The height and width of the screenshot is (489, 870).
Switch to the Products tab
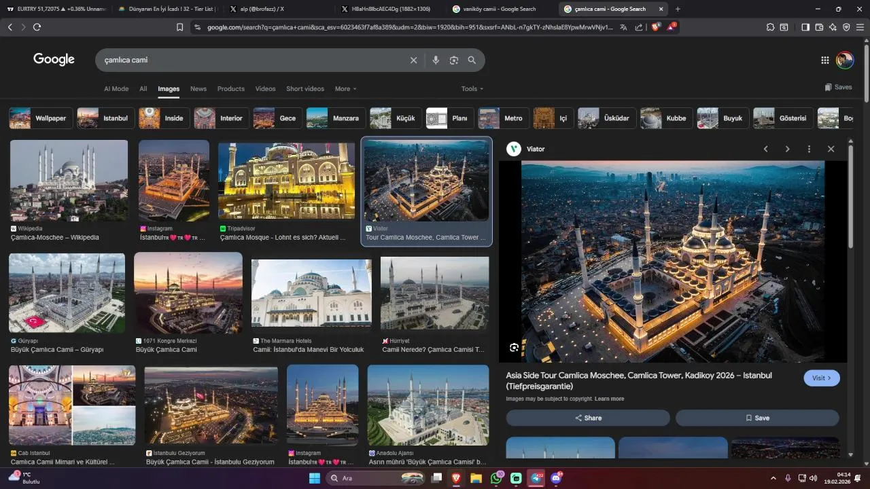click(231, 89)
